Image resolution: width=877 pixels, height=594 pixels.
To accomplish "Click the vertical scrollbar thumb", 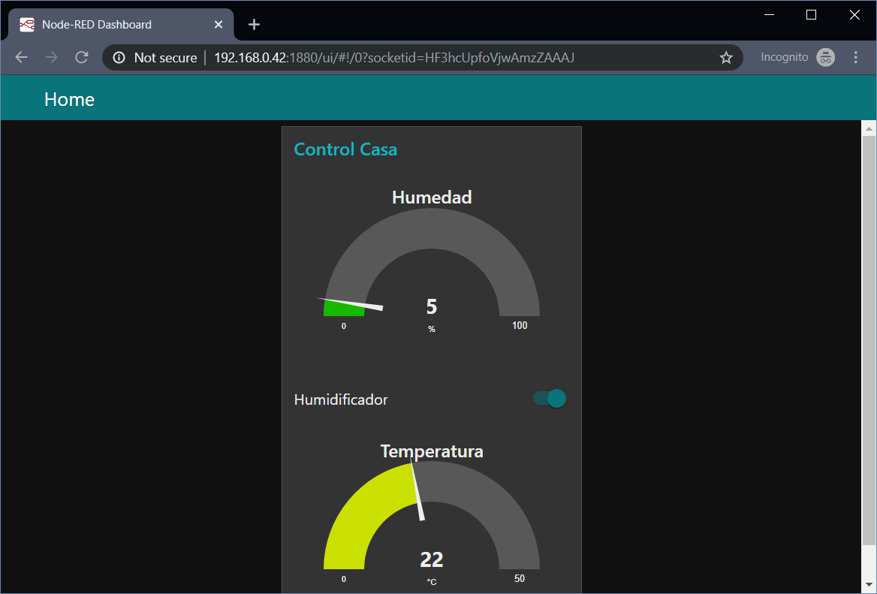I will [x=869, y=341].
